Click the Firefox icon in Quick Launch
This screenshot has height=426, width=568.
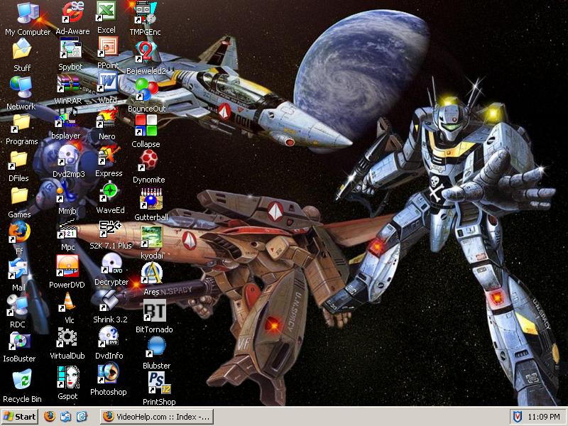(x=50, y=417)
